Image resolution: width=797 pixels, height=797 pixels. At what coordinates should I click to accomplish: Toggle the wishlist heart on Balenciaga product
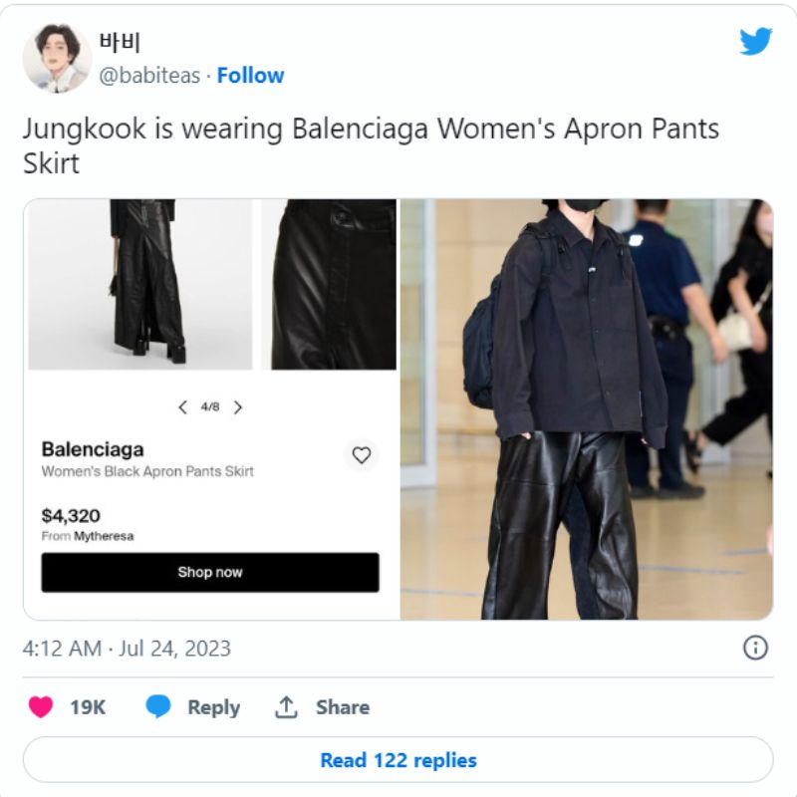tap(362, 455)
